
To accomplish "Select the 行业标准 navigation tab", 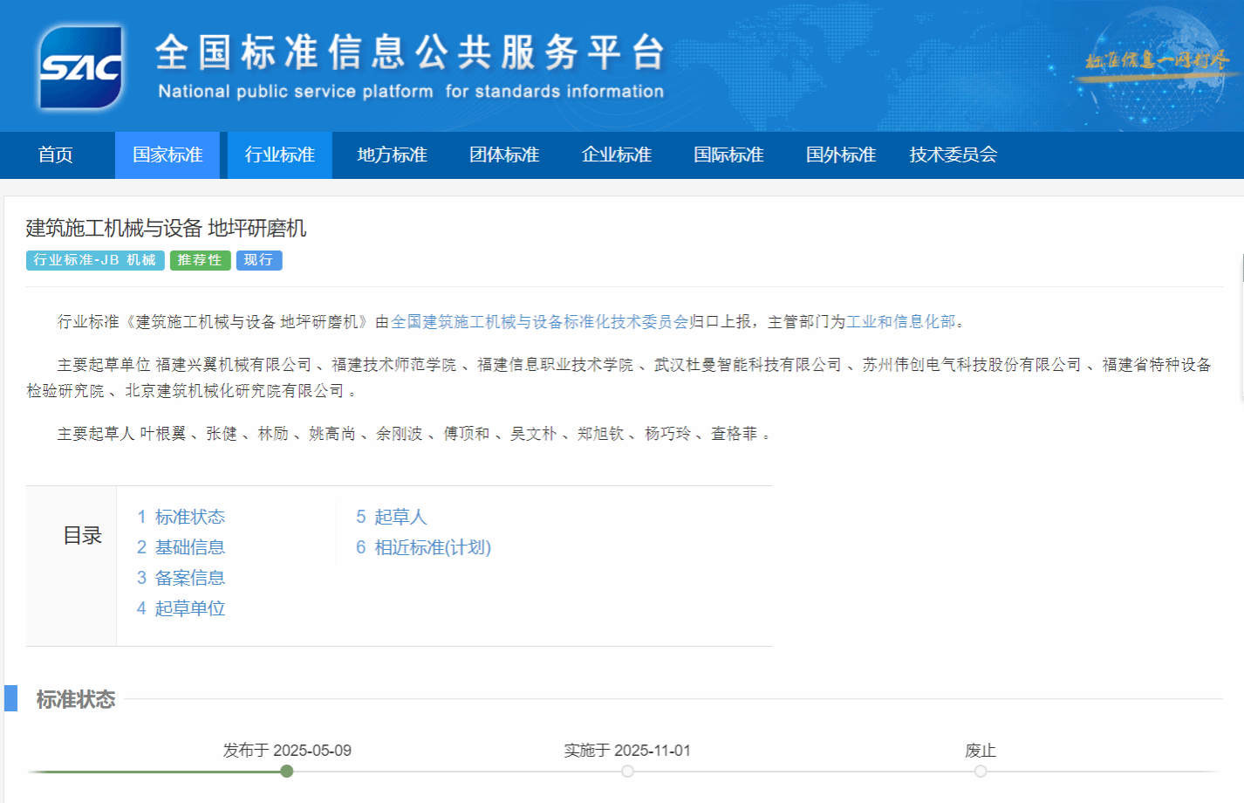I will pos(280,155).
